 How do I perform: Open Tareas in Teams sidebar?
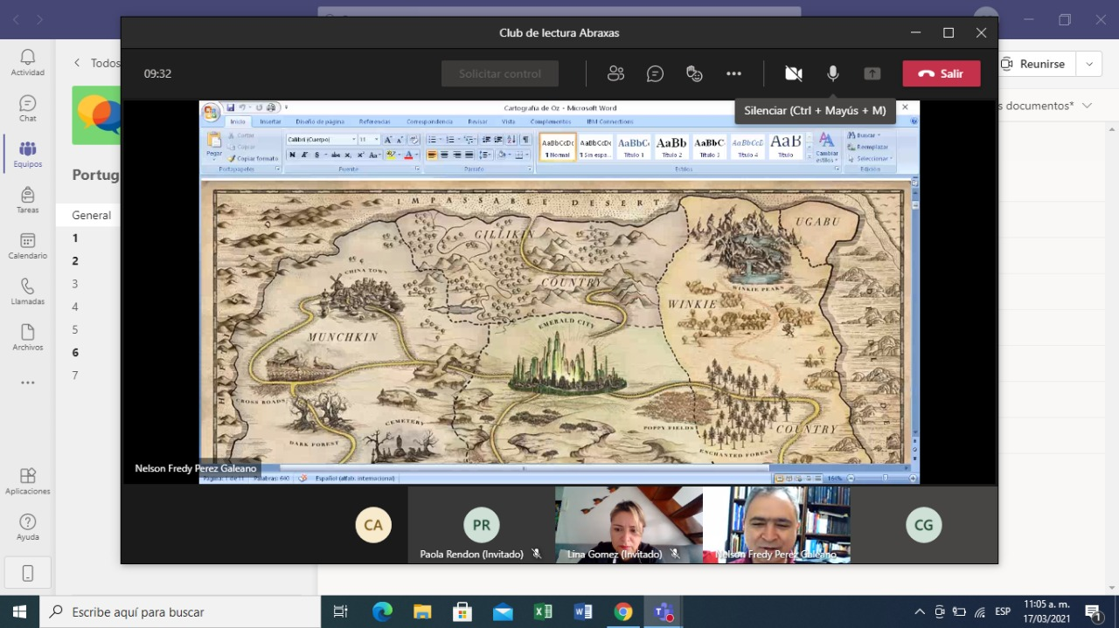[28, 200]
